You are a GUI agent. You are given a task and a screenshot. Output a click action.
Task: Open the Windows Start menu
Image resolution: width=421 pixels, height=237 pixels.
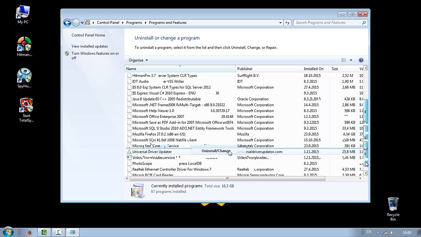pyautogui.click(x=8, y=232)
